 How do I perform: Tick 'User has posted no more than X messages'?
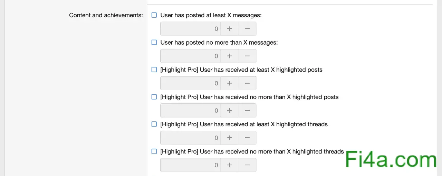(x=154, y=43)
